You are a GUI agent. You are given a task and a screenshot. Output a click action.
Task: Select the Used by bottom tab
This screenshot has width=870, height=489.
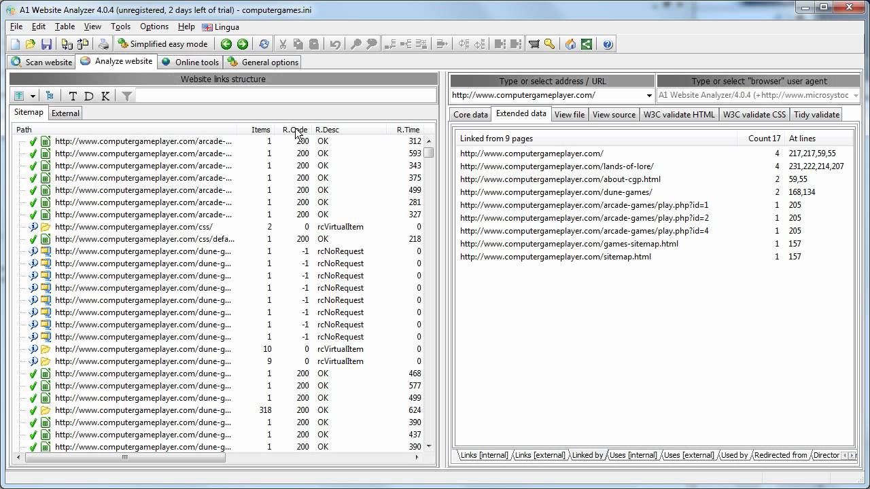[734, 455]
